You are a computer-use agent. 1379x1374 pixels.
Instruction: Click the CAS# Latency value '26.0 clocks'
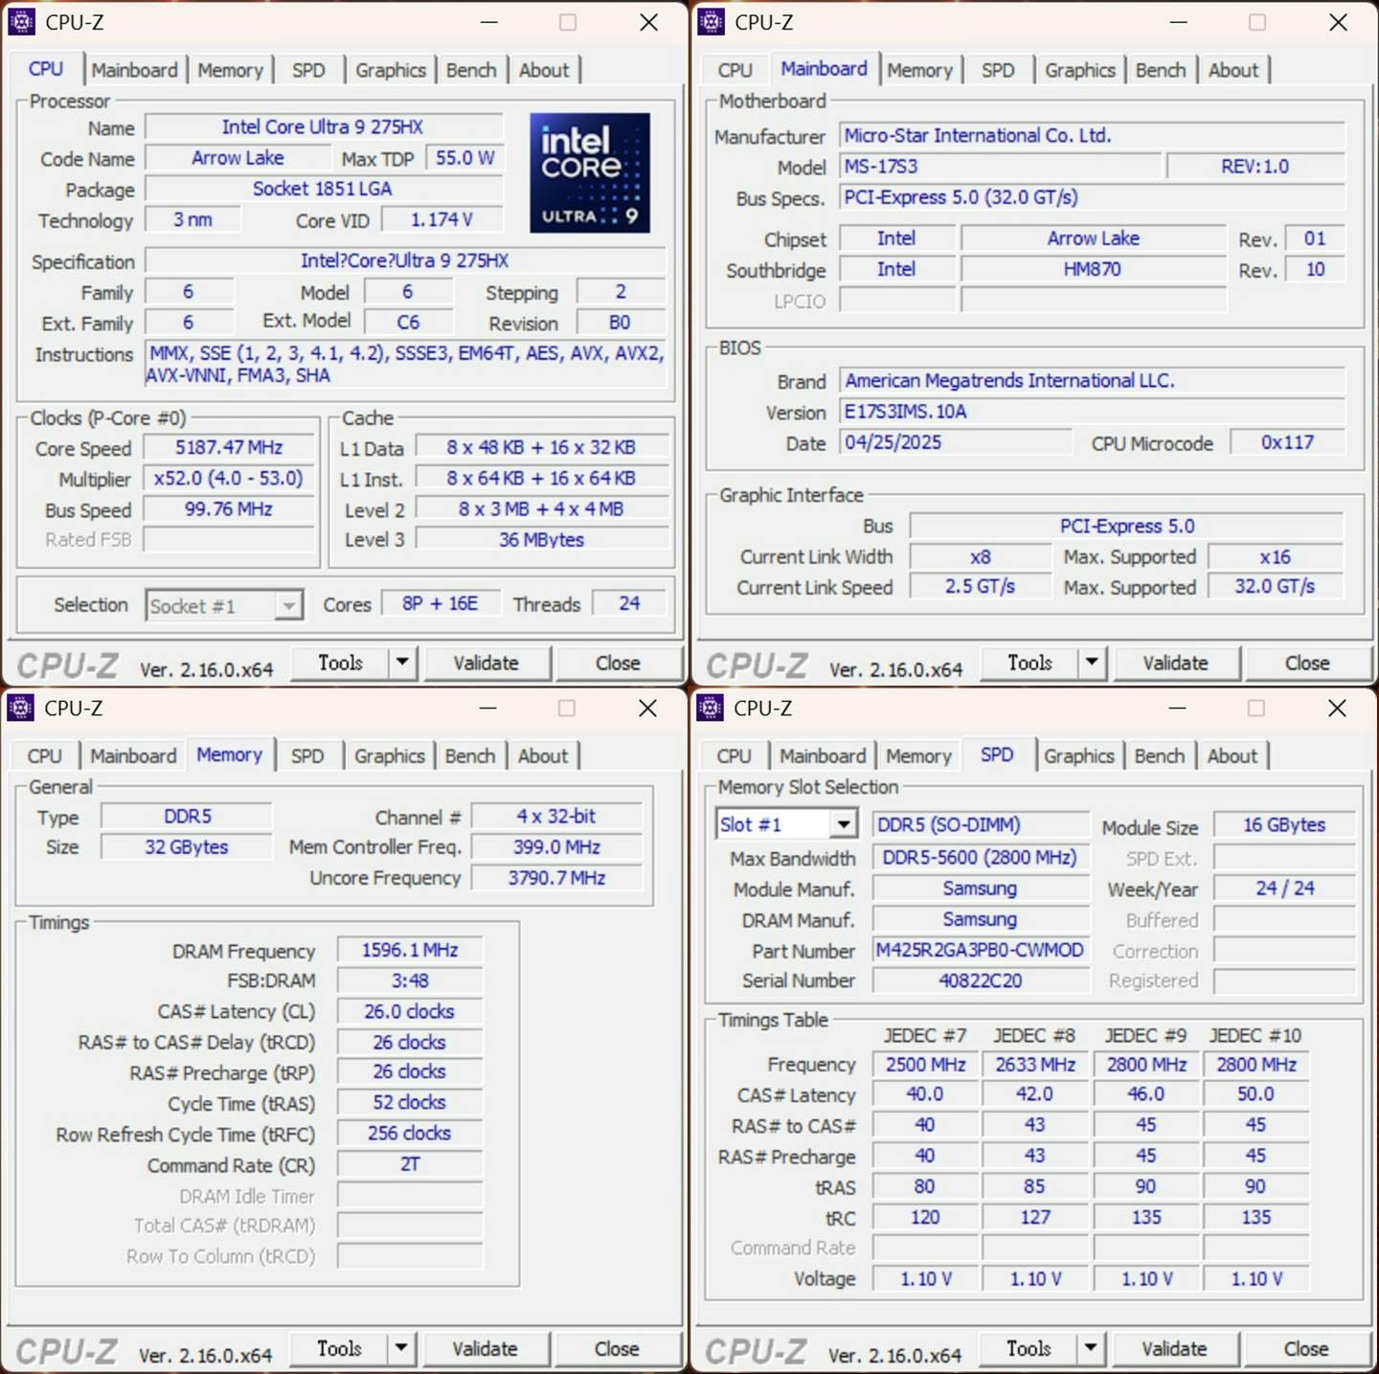[x=410, y=1011]
